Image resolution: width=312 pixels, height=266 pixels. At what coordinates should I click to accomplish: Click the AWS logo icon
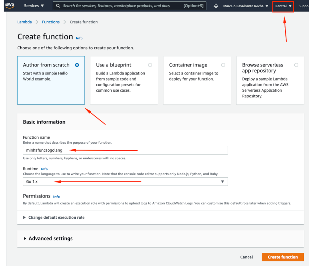coord(9,5)
